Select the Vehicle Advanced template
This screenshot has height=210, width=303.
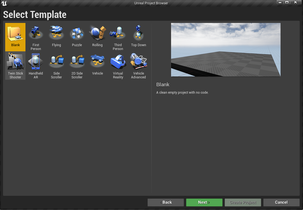pyautogui.click(x=138, y=66)
